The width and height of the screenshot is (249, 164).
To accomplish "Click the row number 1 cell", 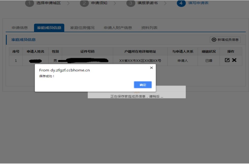I will tap(16, 61).
